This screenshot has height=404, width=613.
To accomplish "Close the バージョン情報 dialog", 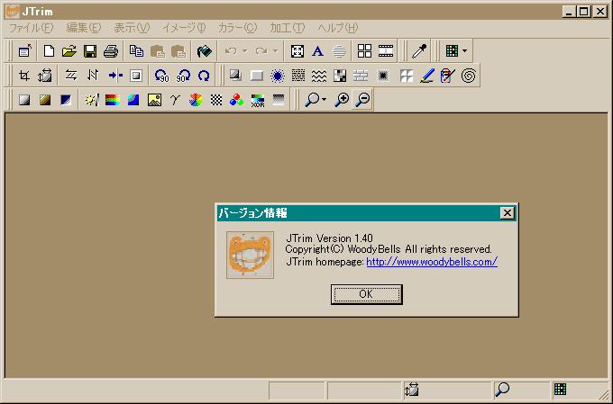I will tap(507, 213).
